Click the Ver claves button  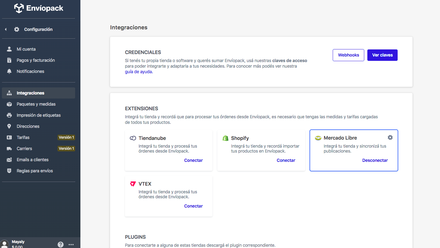[x=382, y=55]
